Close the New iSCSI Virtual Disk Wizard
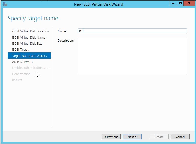The height and width of the screenshot is (144, 196). pos(189,4)
